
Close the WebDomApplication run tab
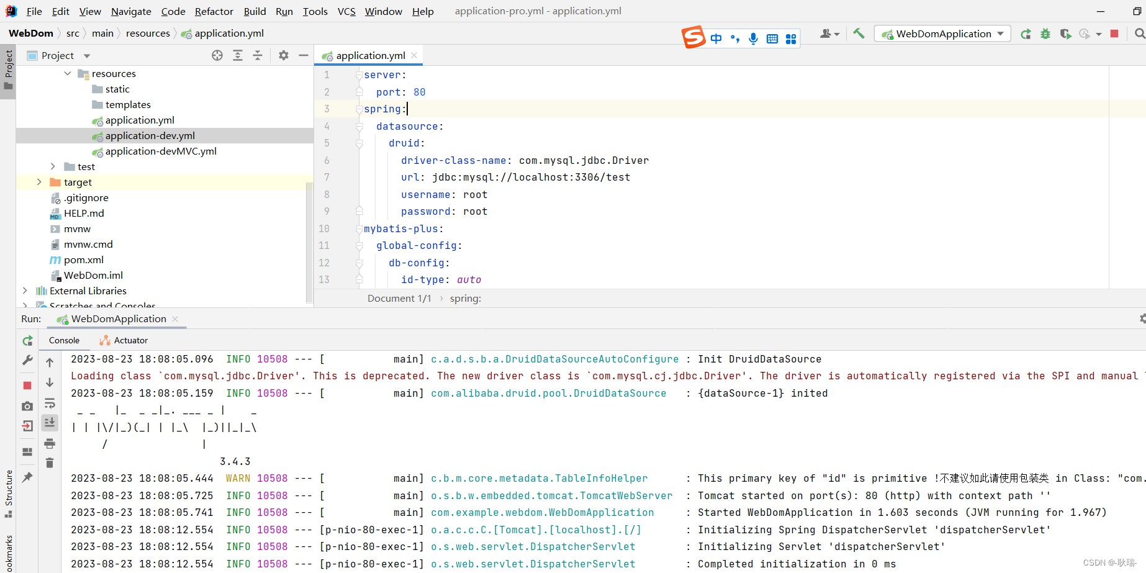175,318
